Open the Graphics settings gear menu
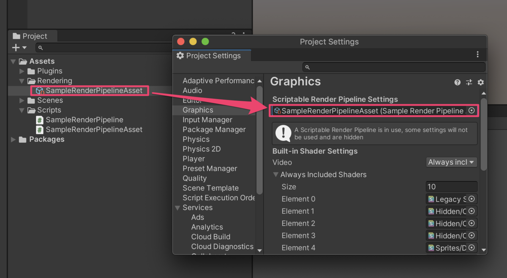 pyautogui.click(x=480, y=82)
